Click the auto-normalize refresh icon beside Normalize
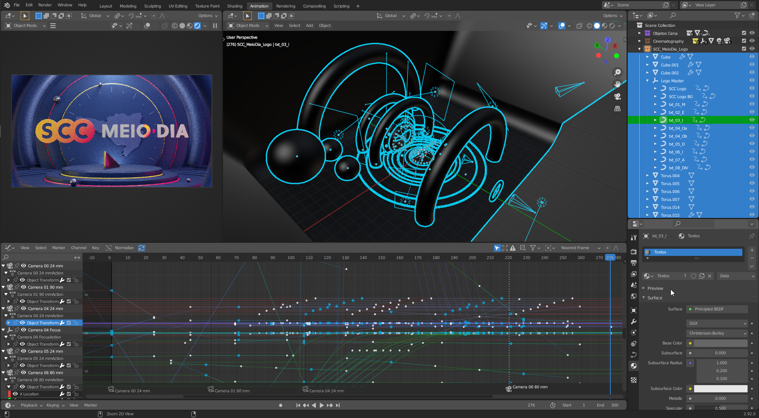The image size is (759, 418). (x=142, y=248)
